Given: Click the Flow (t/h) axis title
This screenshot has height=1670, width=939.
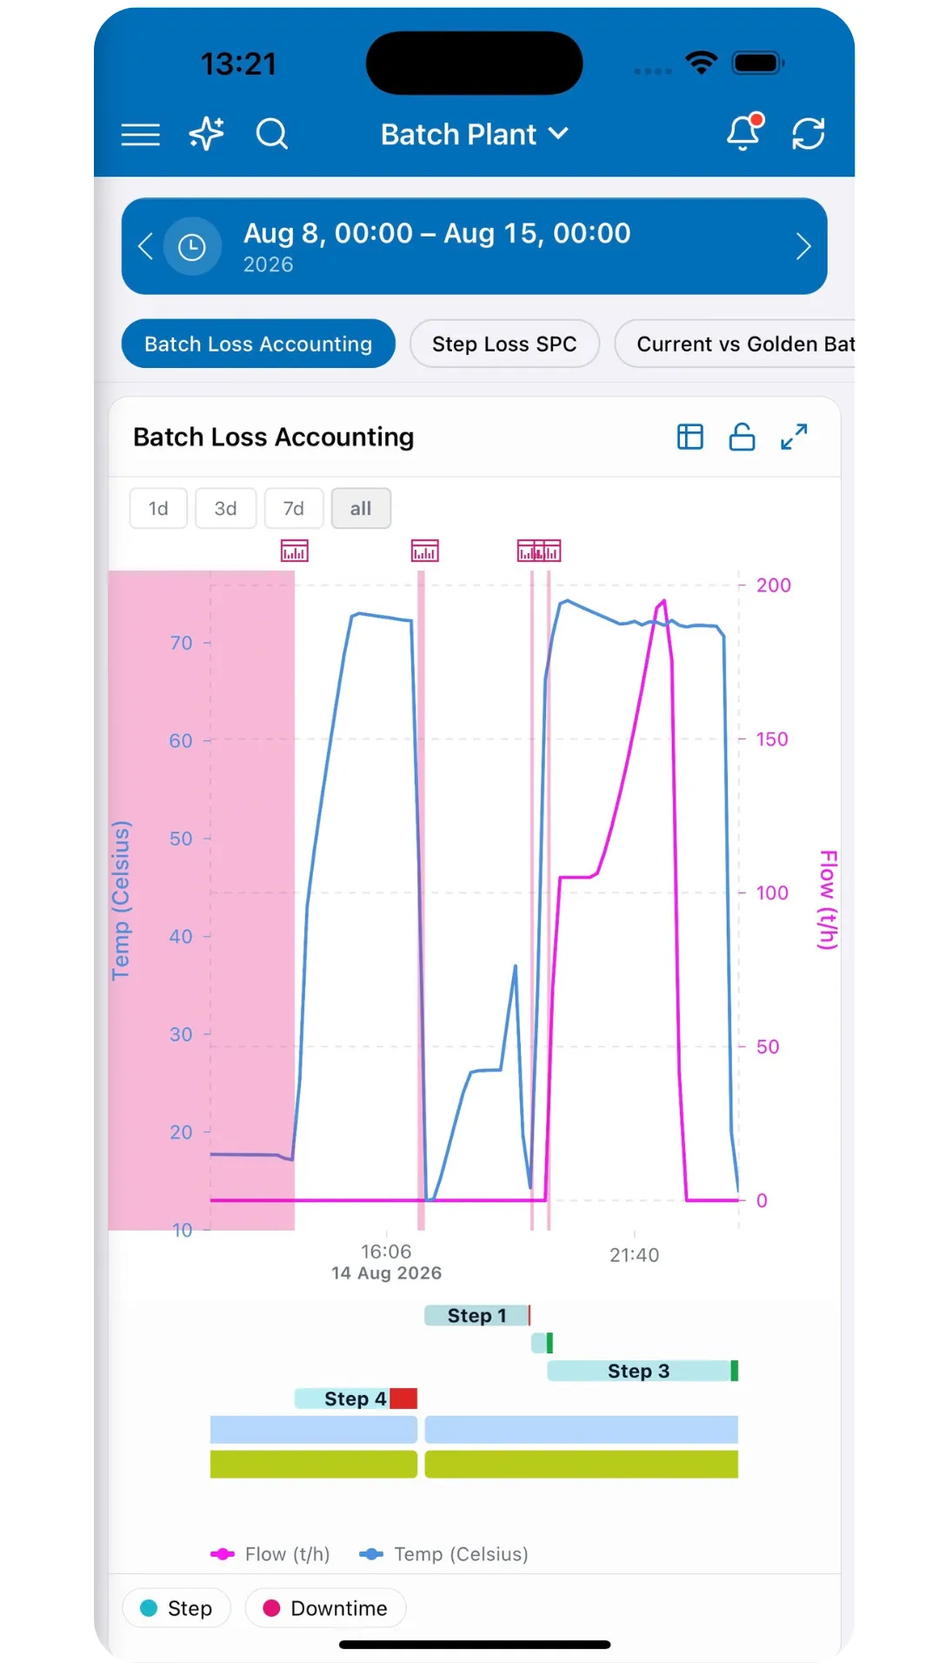Looking at the screenshot, I should tap(828, 899).
